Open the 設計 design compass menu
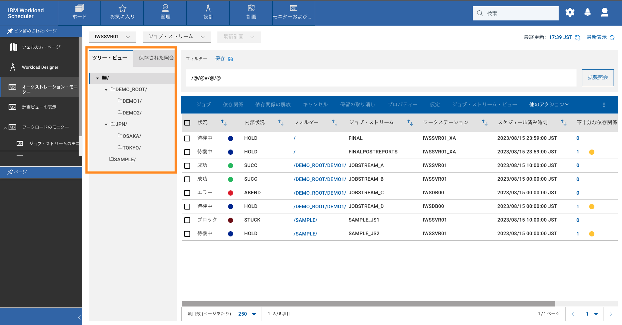 click(x=208, y=13)
